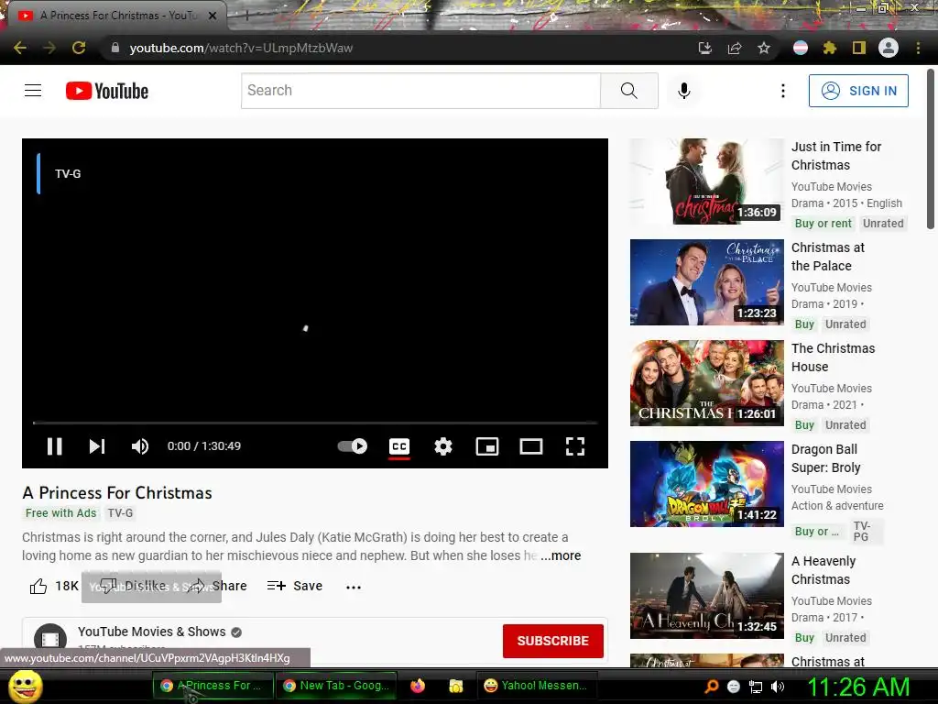Open Chrome three-dot menu
The height and width of the screenshot is (704, 938).
(918, 48)
